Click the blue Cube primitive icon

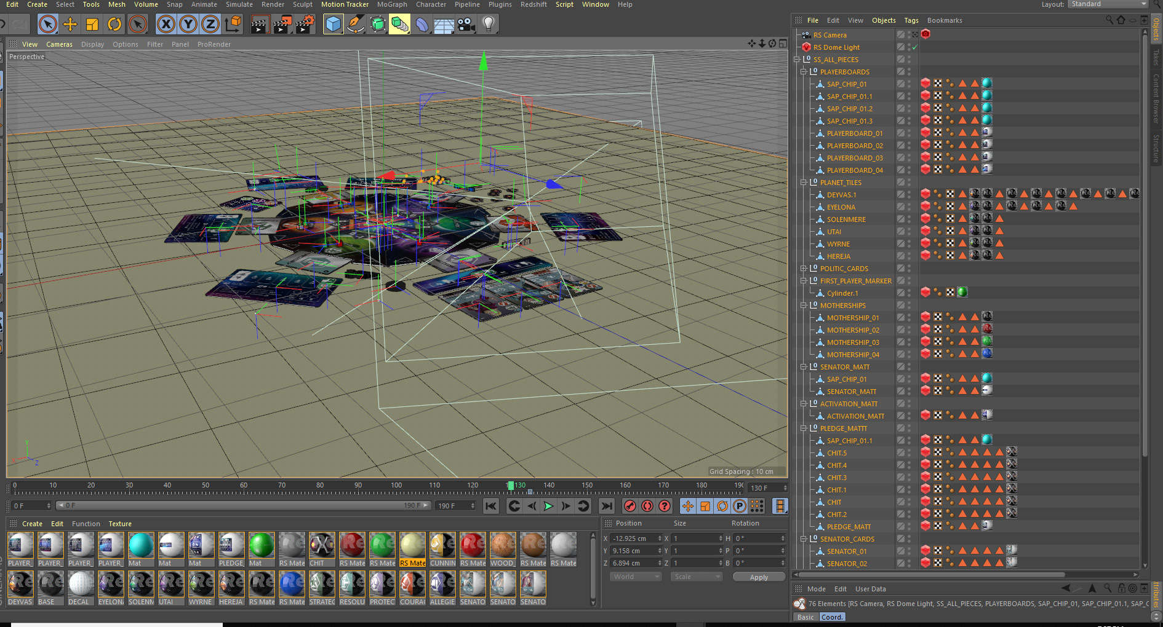(x=333, y=25)
